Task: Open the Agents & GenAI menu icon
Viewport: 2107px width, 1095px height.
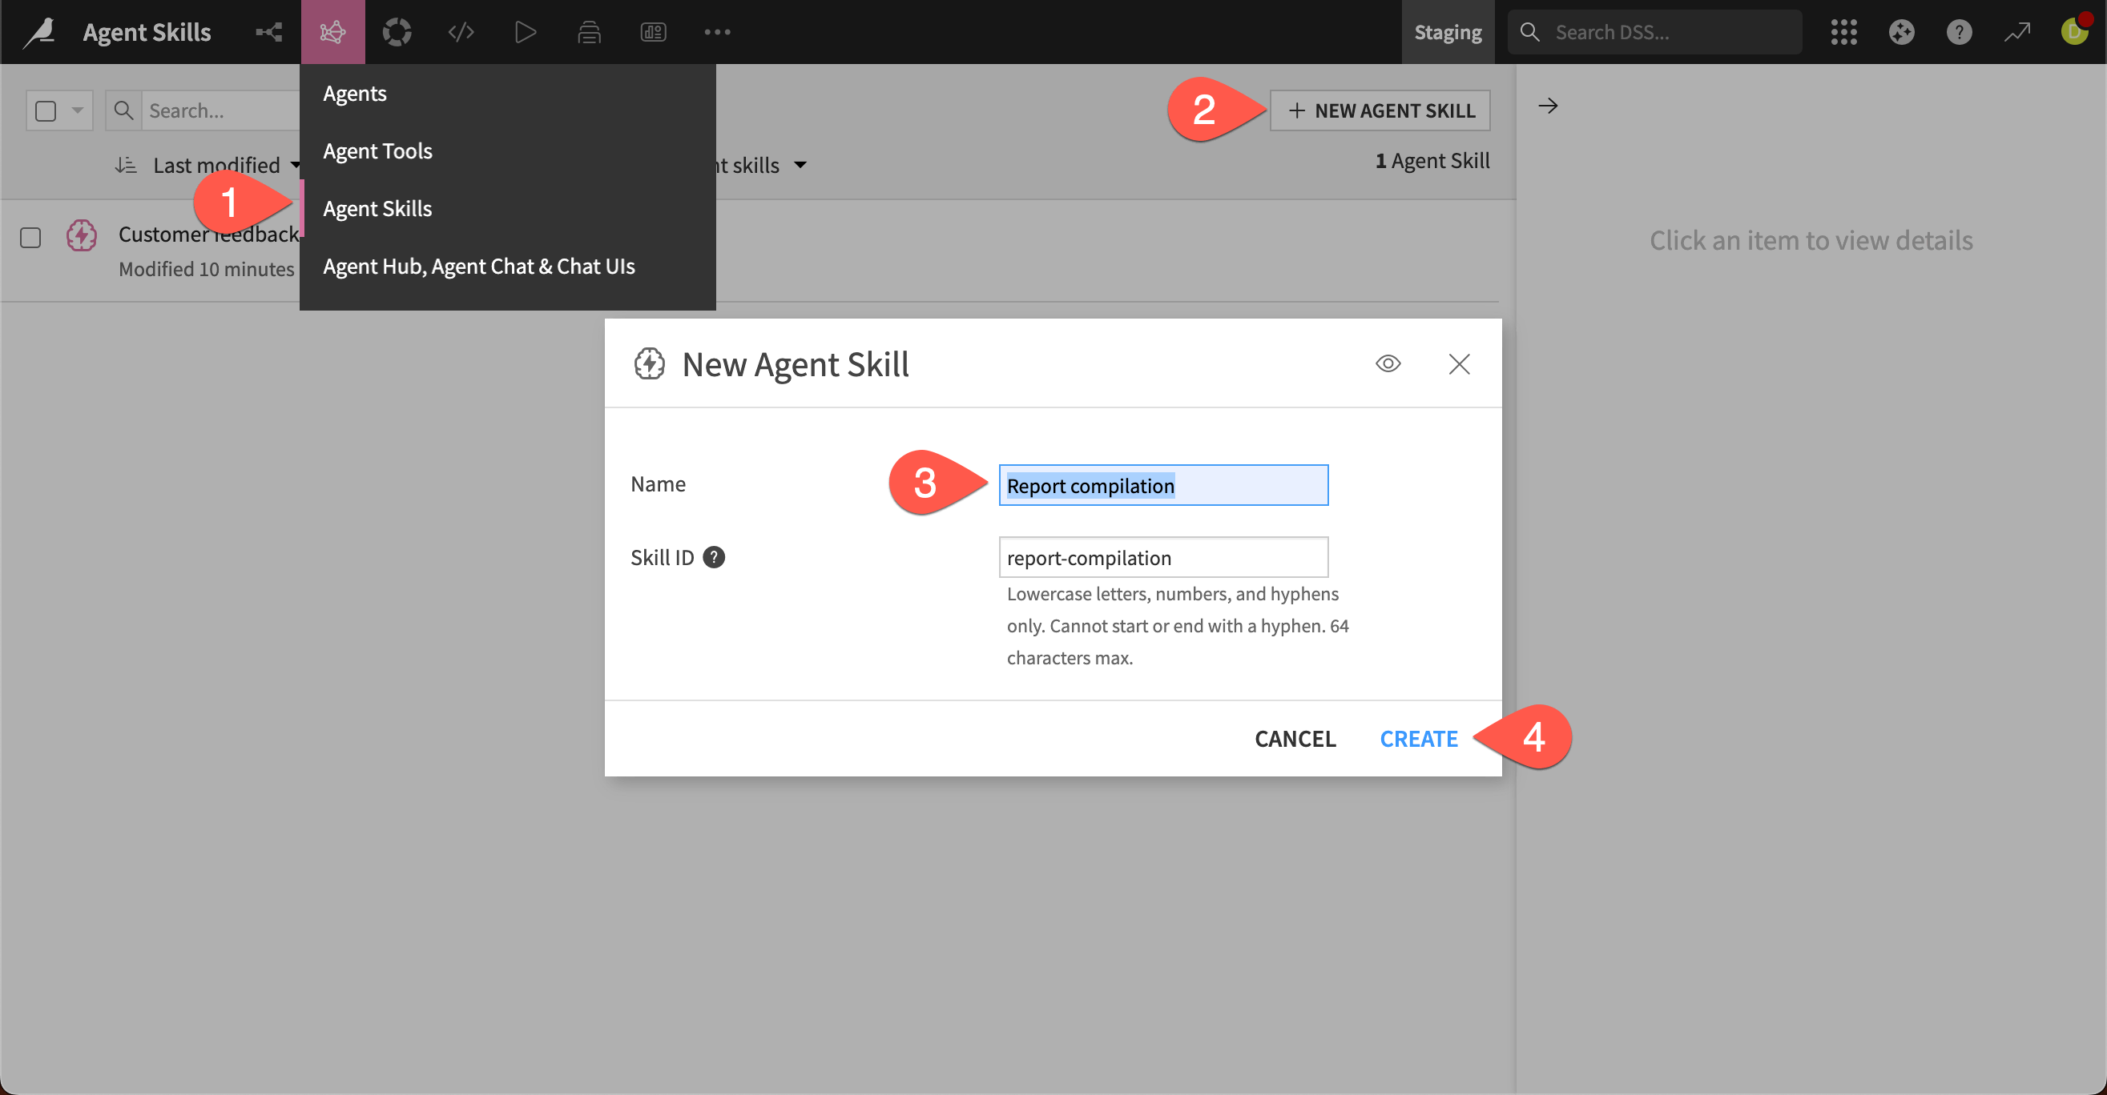Action: click(333, 32)
